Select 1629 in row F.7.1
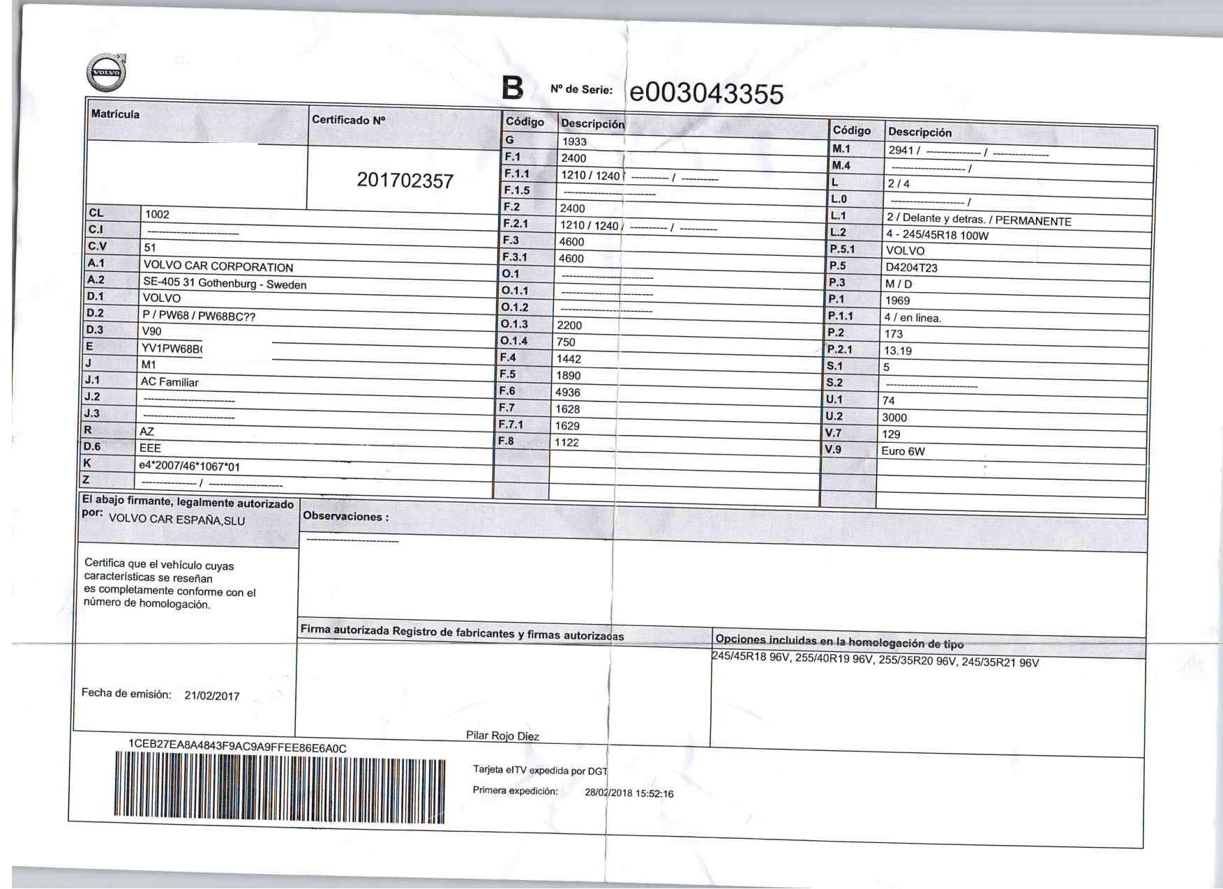The height and width of the screenshot is (889, 1223). (567, 426)
